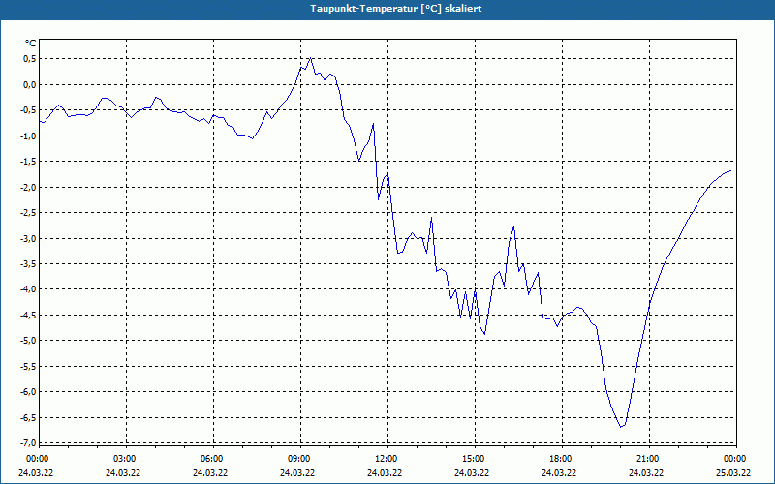The image size is (775, 484).
Task: Select the '0,0' y-axis label
Action: (x=29, y=85)
